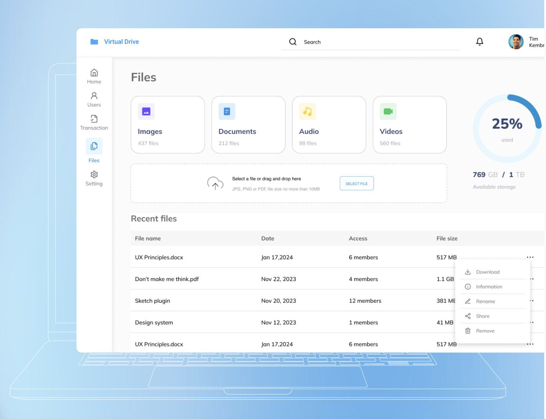Viewport: 546px width, 419px height.
Task: Select Information in the context menu
Action: tap(489, 287)
